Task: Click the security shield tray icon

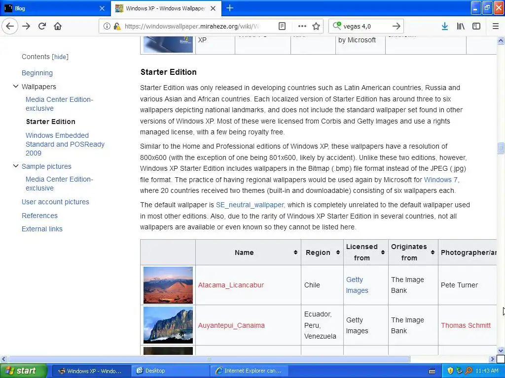Action: point(450,371)
